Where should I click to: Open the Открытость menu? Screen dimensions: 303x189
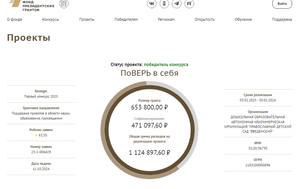[x=205, y=20]
